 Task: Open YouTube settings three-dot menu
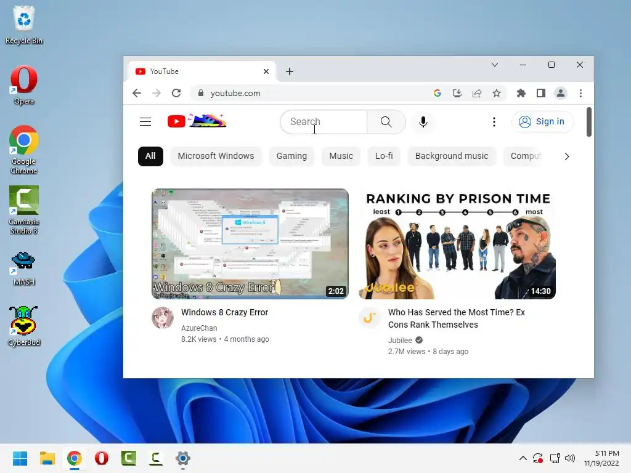[494, 122]
